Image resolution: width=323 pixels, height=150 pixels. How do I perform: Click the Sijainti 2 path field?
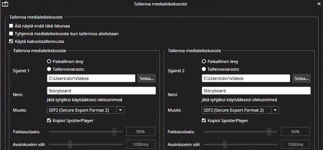246,78
